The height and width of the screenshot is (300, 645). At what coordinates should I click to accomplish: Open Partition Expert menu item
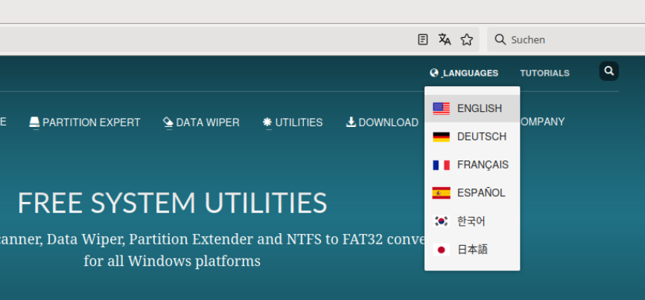[85, 123]
